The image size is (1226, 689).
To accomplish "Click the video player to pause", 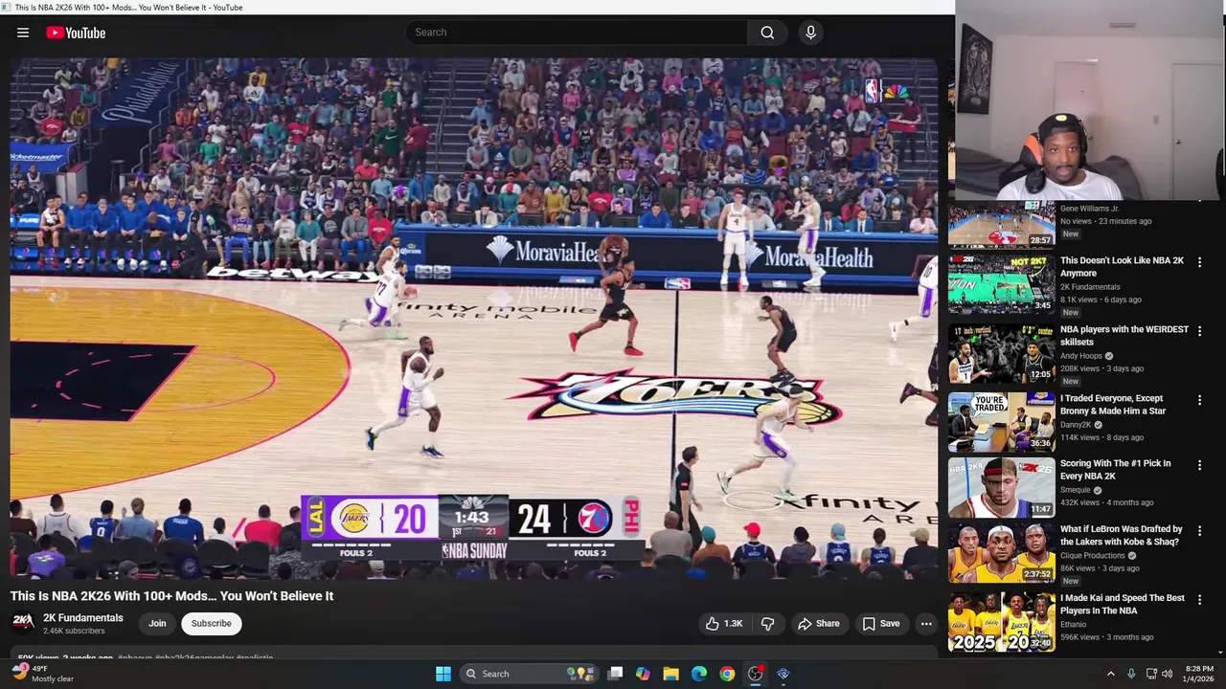I will coord(474,319).
